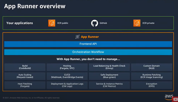Click the orange "App Runner" title text
178x102 pixels.
point(90,37)
